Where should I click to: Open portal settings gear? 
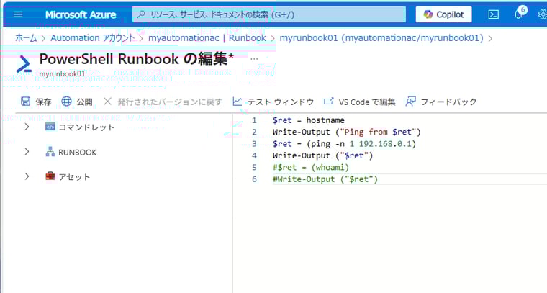[543, 14]
